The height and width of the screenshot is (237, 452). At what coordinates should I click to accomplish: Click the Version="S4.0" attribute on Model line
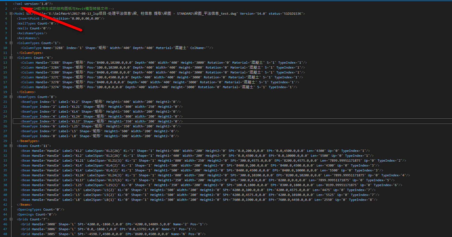pos(253,14)
